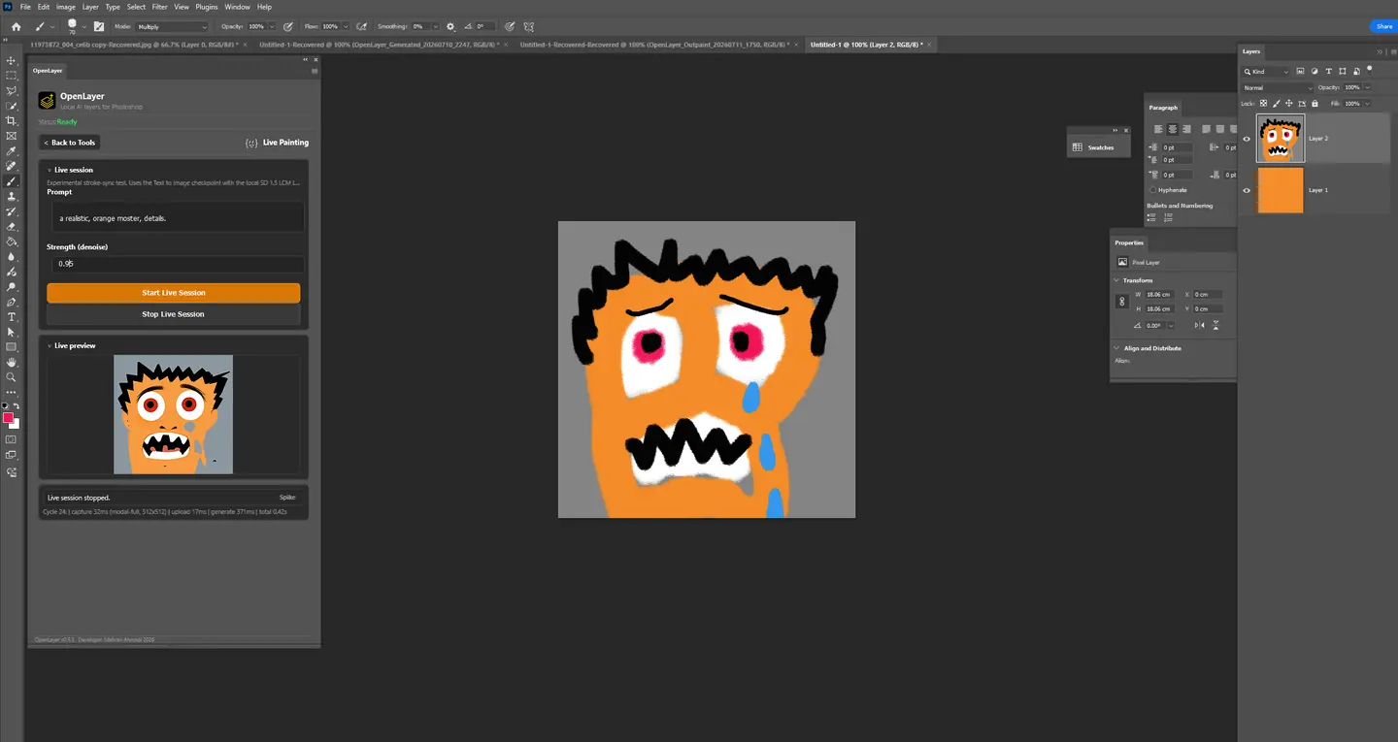Select the Eyedropper tool
This screenshot has width=1398, height=742.
pyautogui.click(x=12, y=151)
